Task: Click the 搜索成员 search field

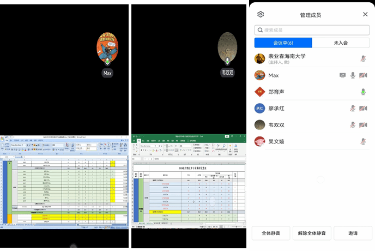Action: pos(312,30)
